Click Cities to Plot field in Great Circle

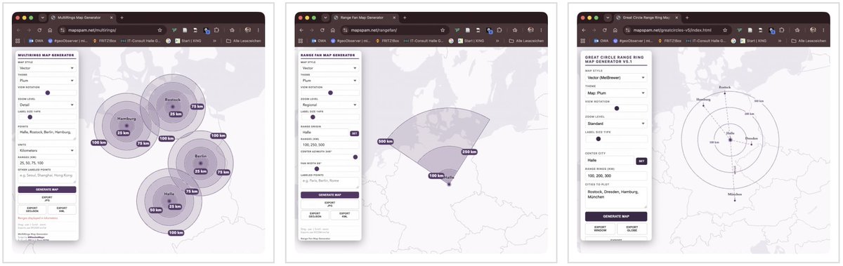[616, 197]
